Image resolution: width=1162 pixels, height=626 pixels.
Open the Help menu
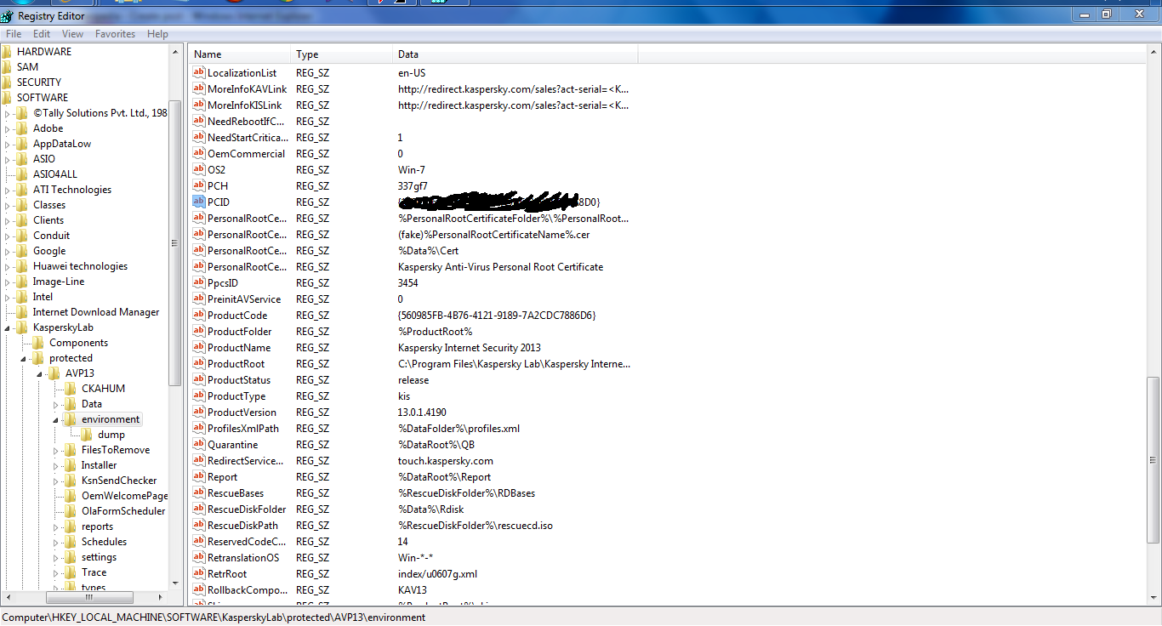point(157,34)
